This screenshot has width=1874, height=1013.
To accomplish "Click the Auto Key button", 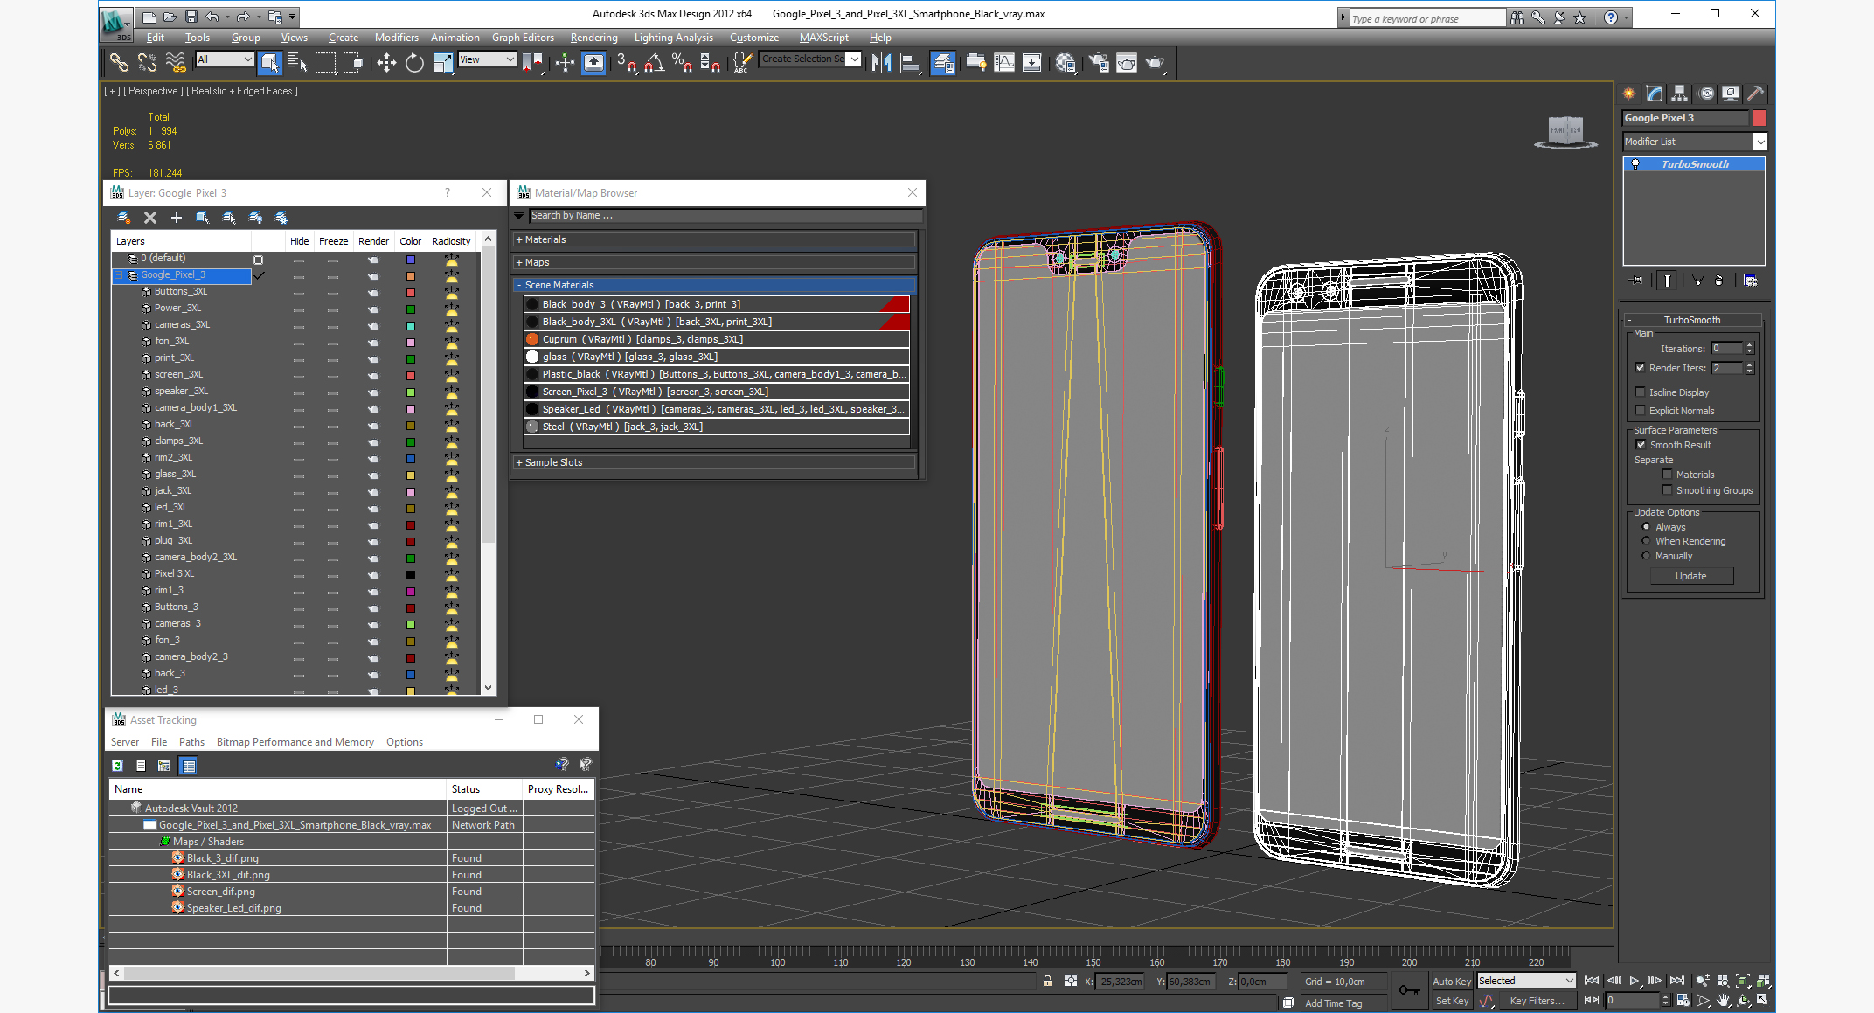I will [x=1451, y=982].
